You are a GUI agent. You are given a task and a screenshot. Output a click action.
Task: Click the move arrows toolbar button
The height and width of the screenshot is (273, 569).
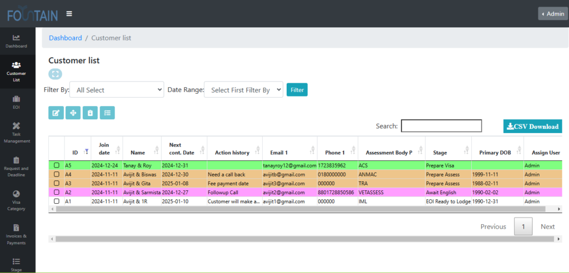click(x=73, y=113)
